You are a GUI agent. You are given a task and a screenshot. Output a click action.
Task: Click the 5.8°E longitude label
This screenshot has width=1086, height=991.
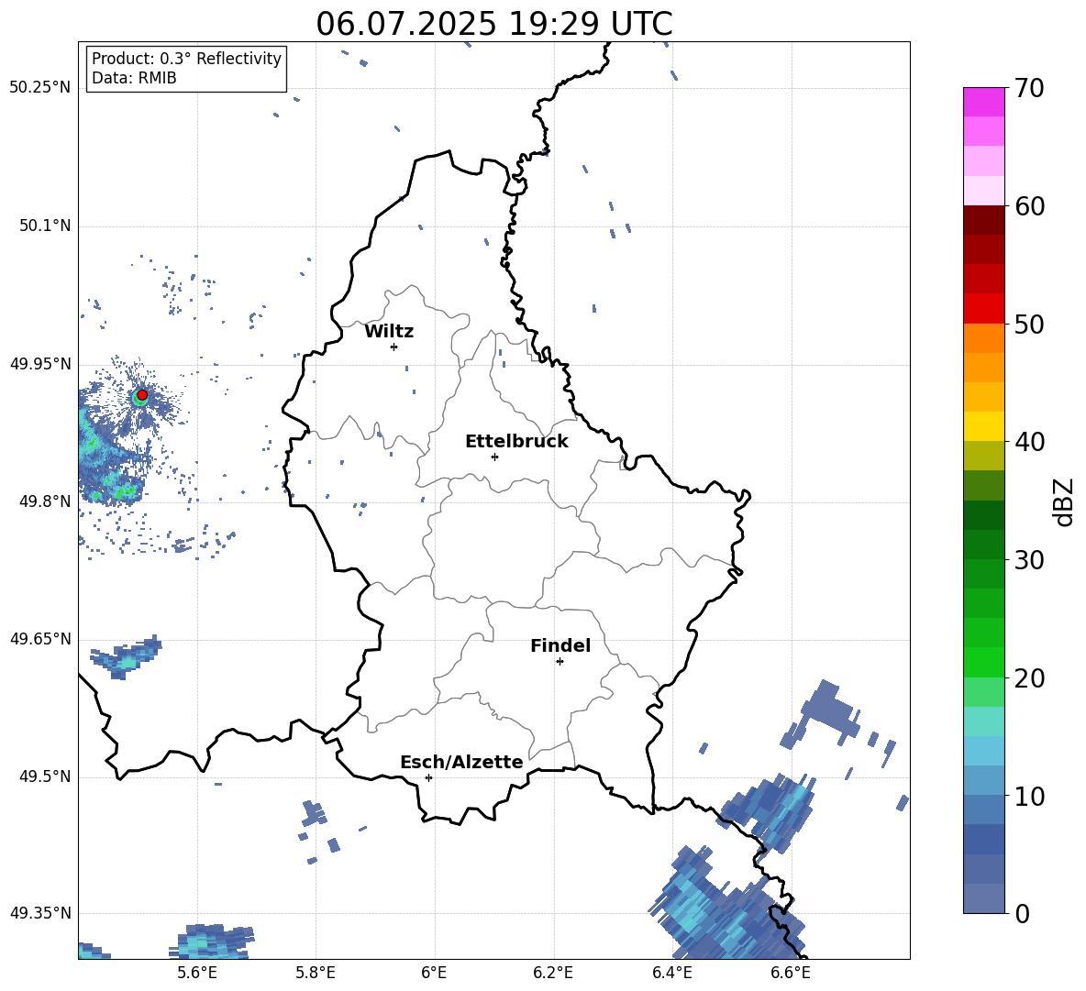316,973
